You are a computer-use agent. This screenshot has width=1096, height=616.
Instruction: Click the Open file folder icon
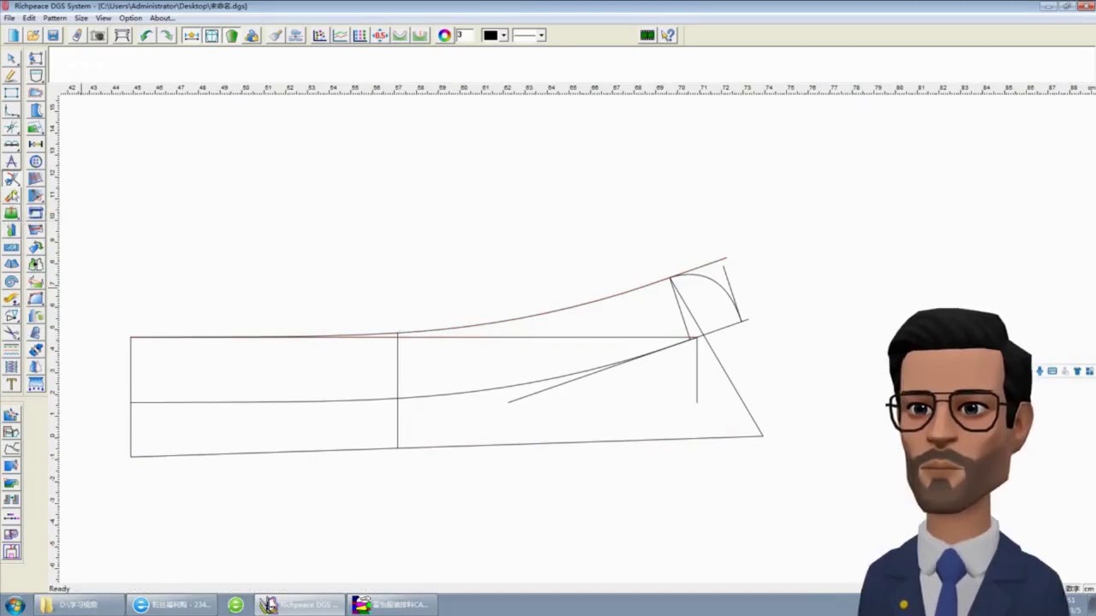click(33, 35)
